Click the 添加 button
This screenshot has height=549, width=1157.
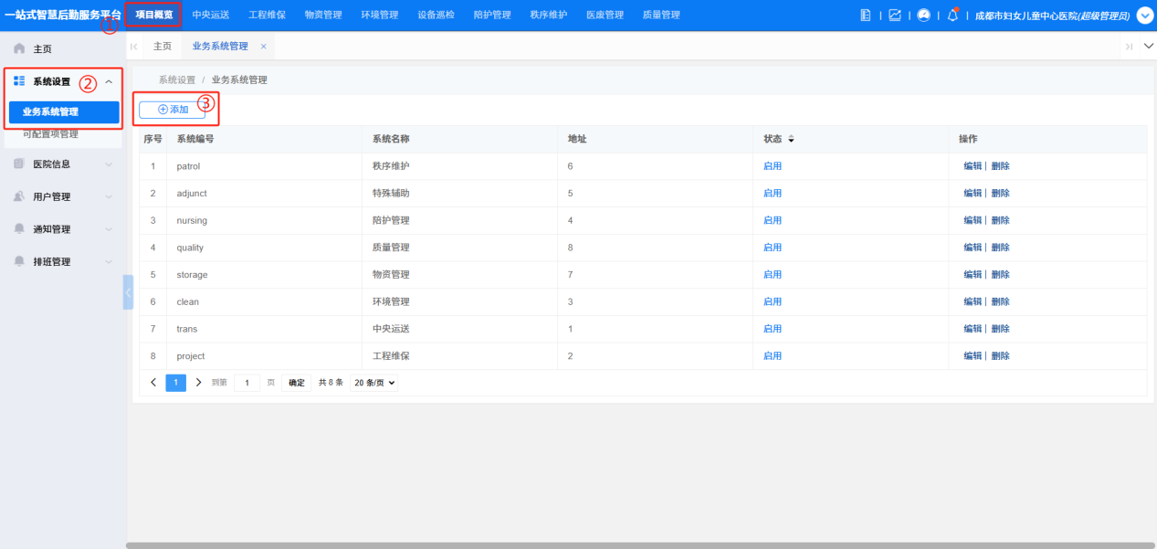[173, 110]
